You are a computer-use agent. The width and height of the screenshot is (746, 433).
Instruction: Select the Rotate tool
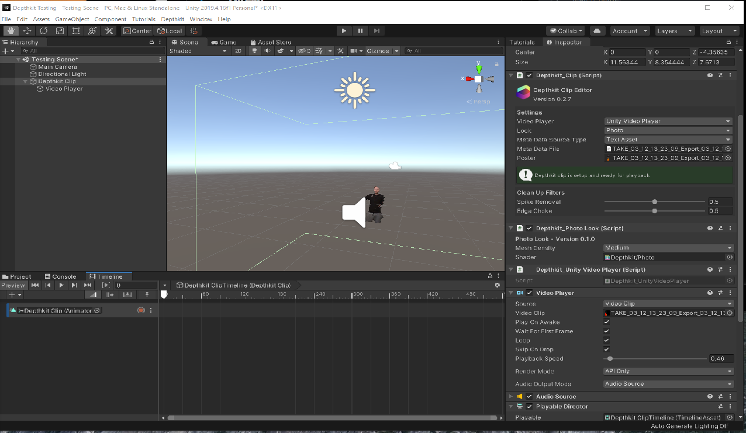click(x=43, y=31)
